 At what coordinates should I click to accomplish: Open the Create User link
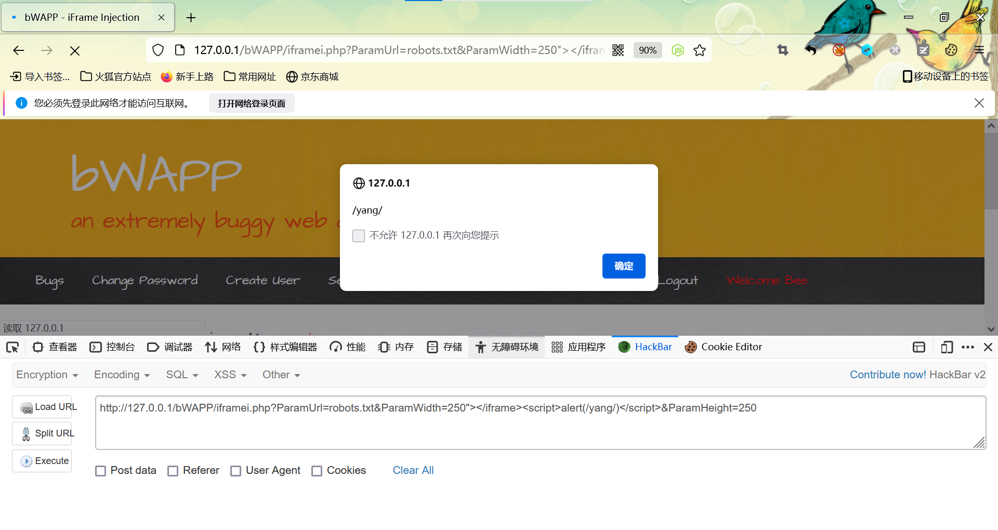point(262,281)
